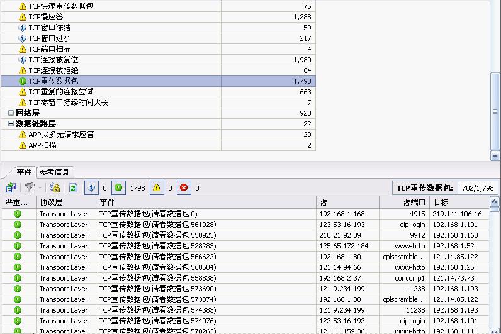Select the ARP扫描 row
The image size is (501, 334).
pos(159,145)
